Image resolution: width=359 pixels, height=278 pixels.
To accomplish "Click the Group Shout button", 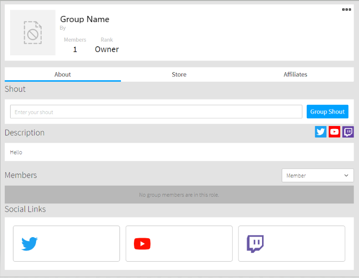I will click(327, 112).
